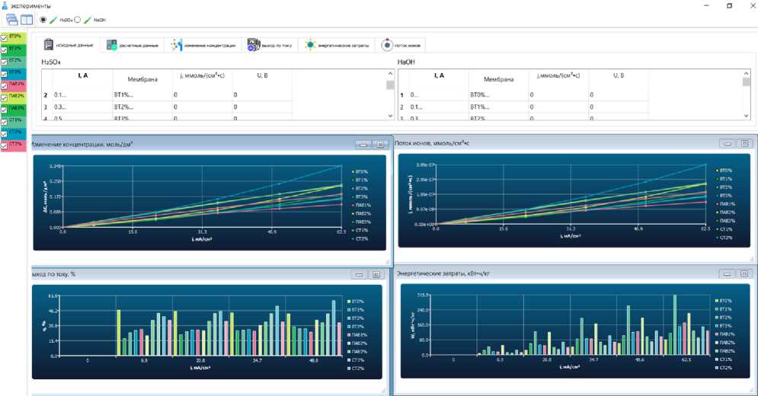Select the H₂SO₄ radio button
Screen dimensions: 758x396
[43, 20]
